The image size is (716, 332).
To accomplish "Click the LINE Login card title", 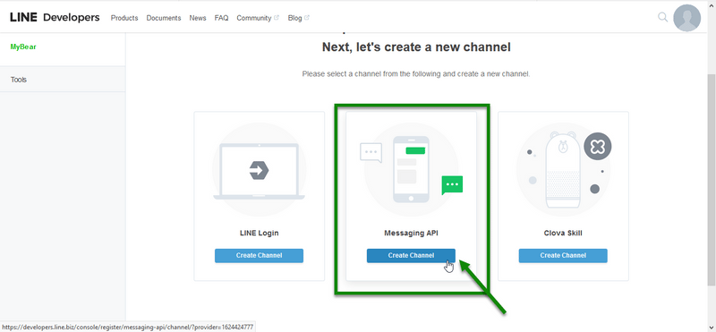I will [259, 233].
